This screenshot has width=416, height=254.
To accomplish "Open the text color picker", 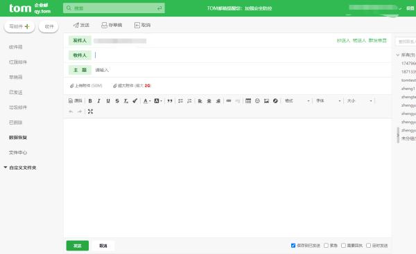I will click(x=147, y=101).
